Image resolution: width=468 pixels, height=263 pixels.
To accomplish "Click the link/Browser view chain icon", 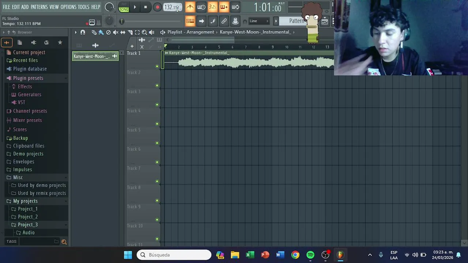I will click(224, 21).
